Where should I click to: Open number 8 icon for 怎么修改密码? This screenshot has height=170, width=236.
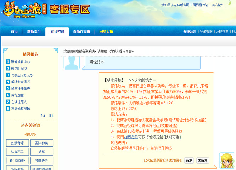[x=8, y=109]
